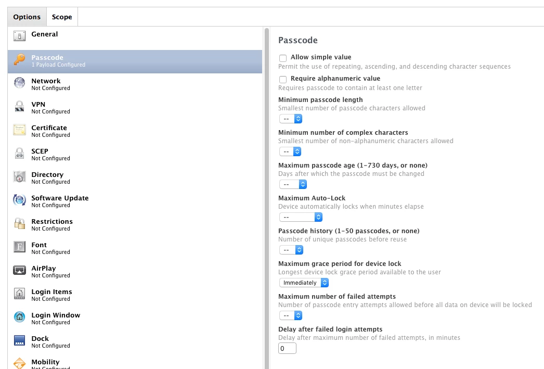The image size is (544, 369).
Task: Click the General payload switch icon
Action: click(x=19, y=36)
